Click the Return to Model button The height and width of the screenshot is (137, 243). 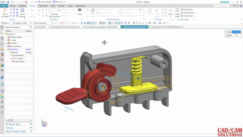5,13
